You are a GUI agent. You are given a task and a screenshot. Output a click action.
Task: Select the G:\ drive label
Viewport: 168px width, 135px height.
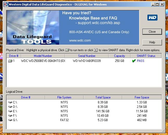[x=15, y=120]
